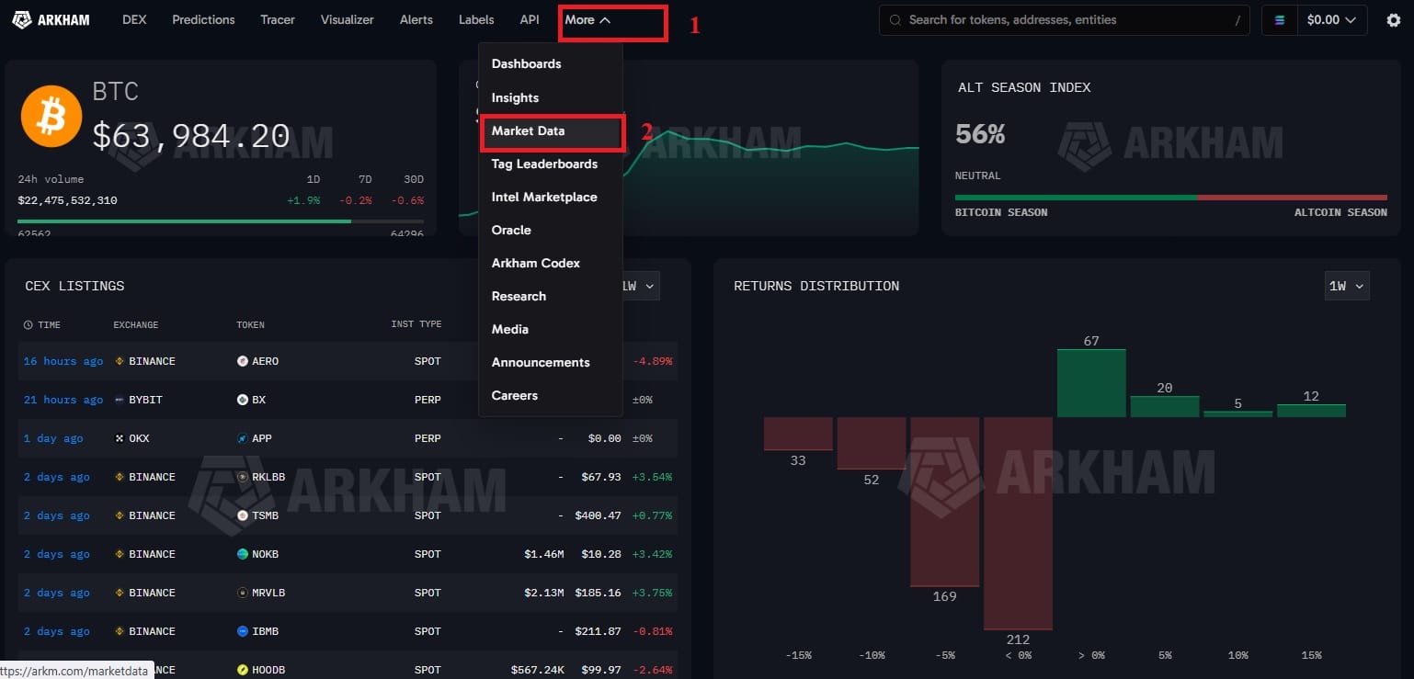
Task: Click the 212 count red returns bar
Action: 1018,524
